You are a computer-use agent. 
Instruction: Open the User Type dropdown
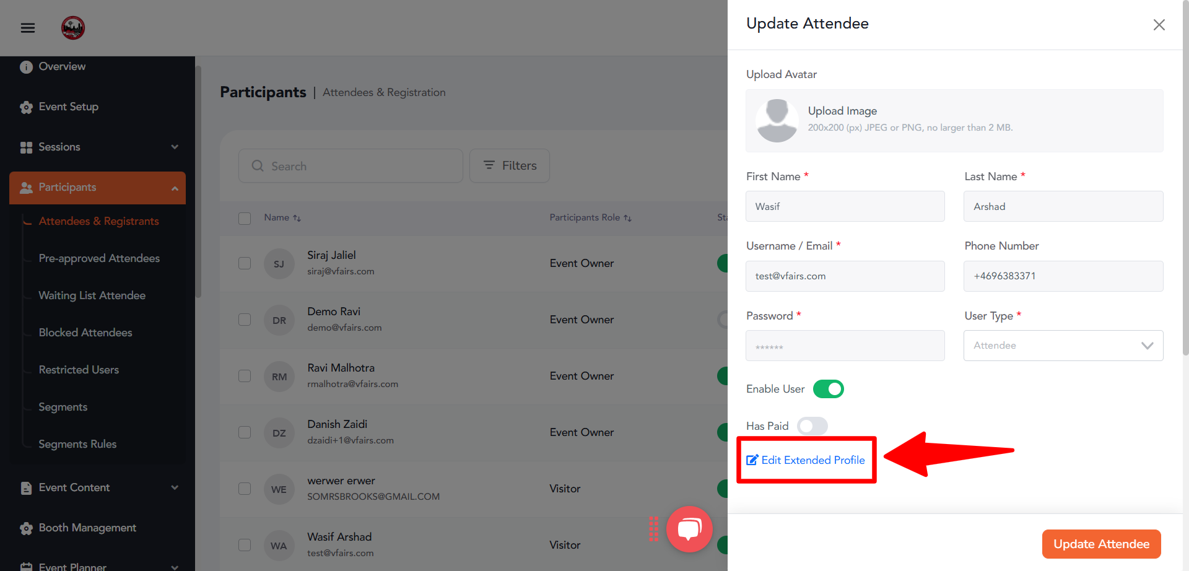1063,346
